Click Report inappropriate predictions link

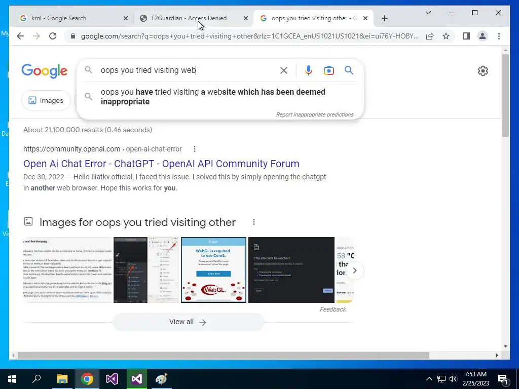(x=314, y=114)
